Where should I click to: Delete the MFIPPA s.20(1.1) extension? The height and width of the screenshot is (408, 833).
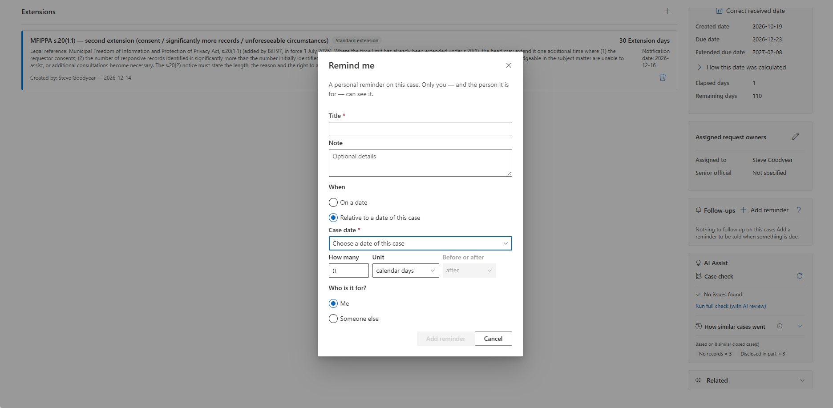663,77
